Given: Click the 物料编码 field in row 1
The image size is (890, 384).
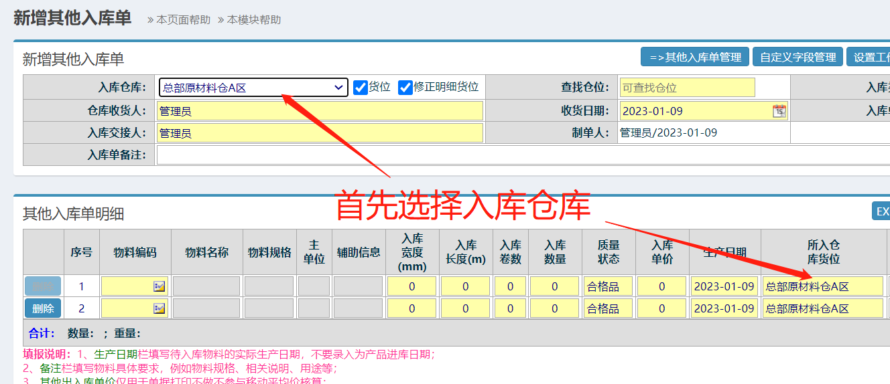Looking at the screenshot, I should click(x=134, y=286).
